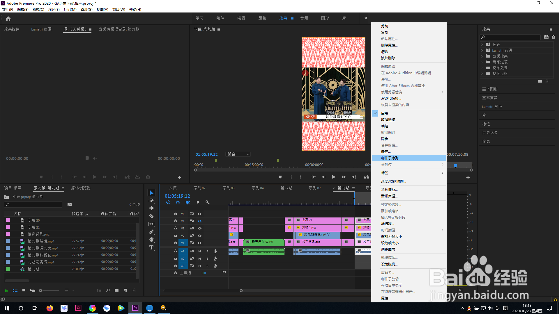Choose 制作子序列 from context menu
559x314 pixels.
click(390, 158)
